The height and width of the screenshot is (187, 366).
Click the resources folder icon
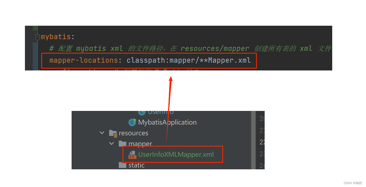click(x=113, y=133)
